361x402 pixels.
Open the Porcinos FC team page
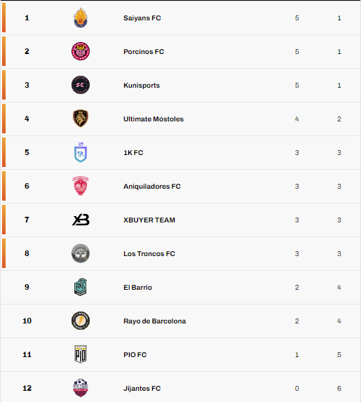point(144,51)
